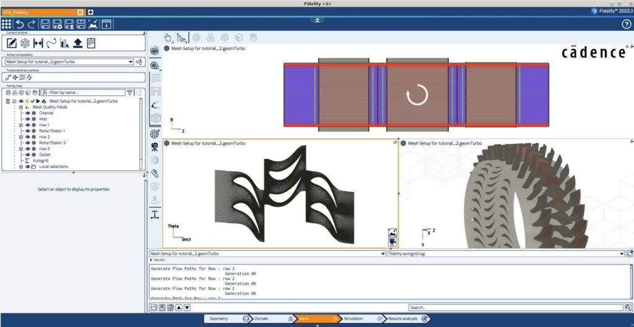Hide the Channel family
This screenshot has width=634, height=327.
click(x=28, y=113)
